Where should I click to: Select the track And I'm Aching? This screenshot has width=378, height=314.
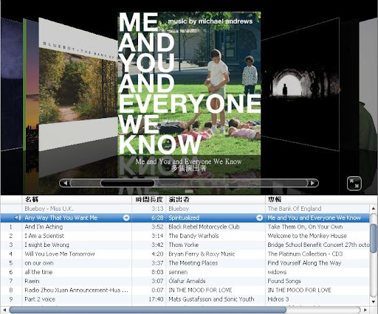click(44, 227)
